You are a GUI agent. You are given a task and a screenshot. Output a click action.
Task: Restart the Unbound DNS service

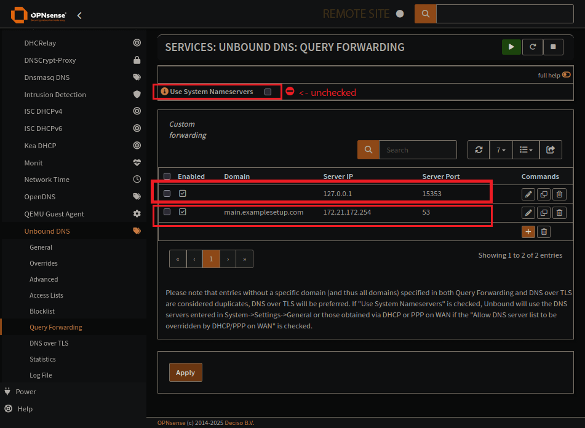tap(532, 47)
